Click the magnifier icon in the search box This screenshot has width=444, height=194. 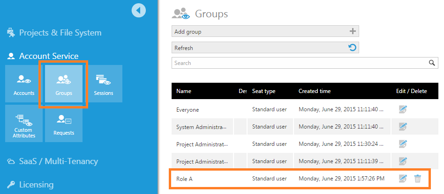pos(432,63)
